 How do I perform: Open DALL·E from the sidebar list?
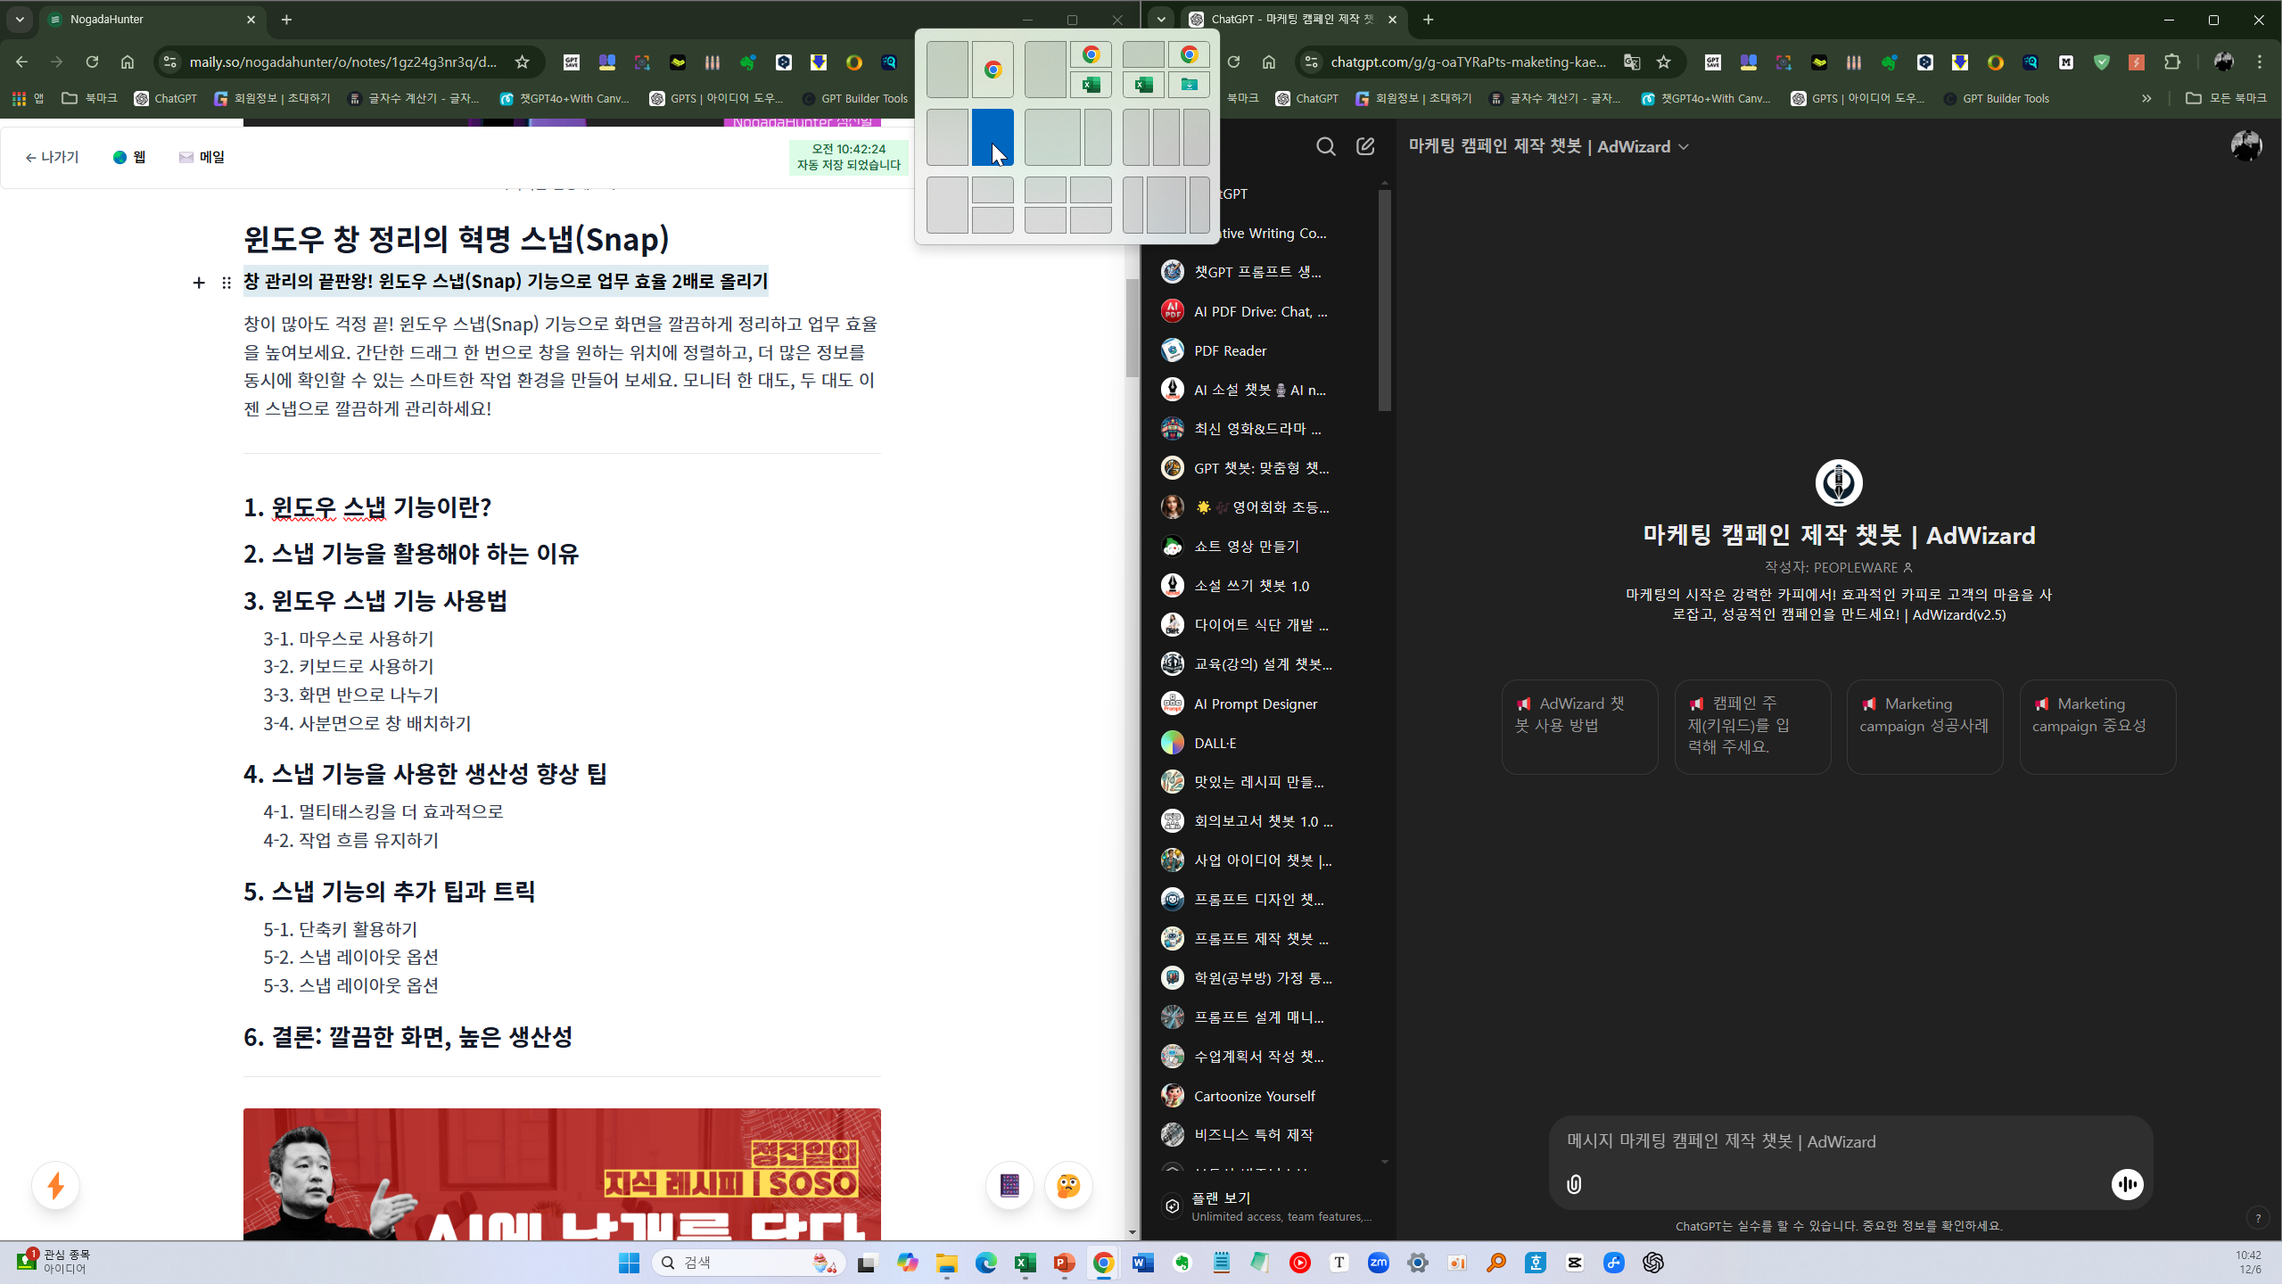(x=1215, y=743)
